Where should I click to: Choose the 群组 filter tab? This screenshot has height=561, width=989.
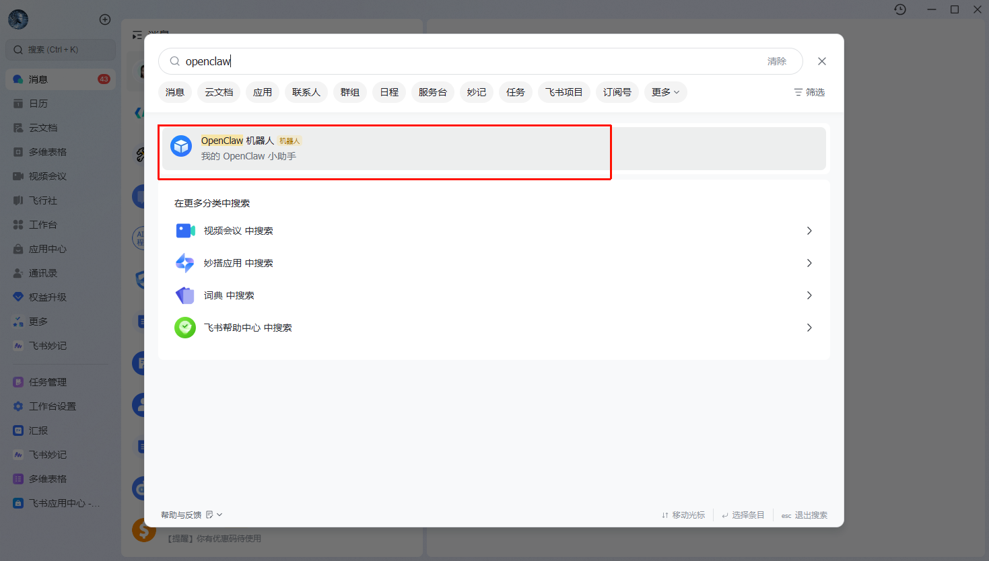349,92
